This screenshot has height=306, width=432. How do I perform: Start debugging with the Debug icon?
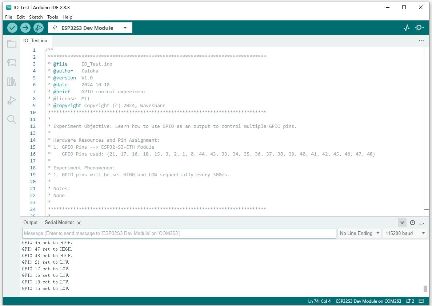point(38,28)
